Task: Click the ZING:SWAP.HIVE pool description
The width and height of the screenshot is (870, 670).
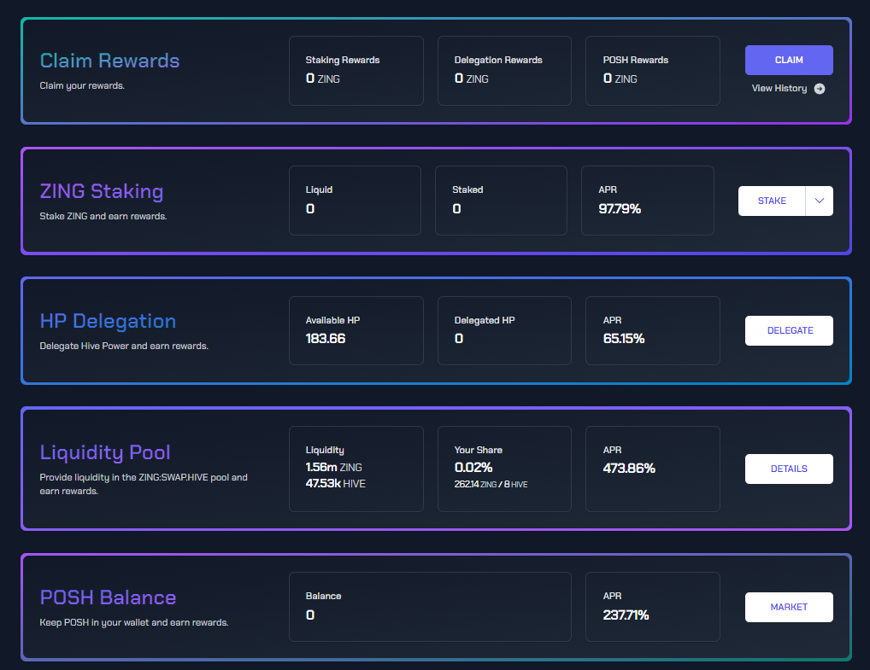Action: pyautogui.click(x=144, y=484)
